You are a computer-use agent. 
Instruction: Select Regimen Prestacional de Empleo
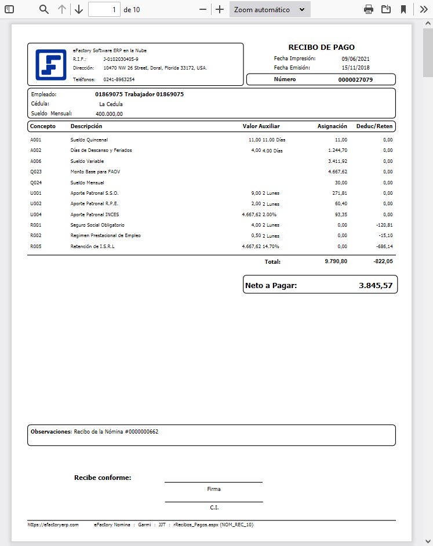point(105,236)
